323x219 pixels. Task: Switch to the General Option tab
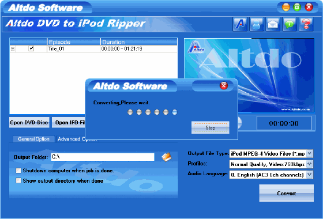tap(34, 139)
